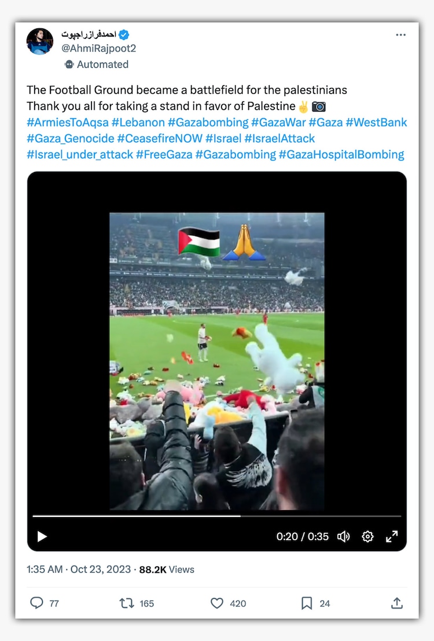Expand video to fullscreen
Image resolution: width=434 pixels, height=641 pixels.
(x=392, y=536)
